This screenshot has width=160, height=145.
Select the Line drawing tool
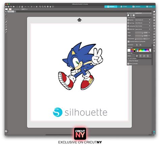point(6,17)
